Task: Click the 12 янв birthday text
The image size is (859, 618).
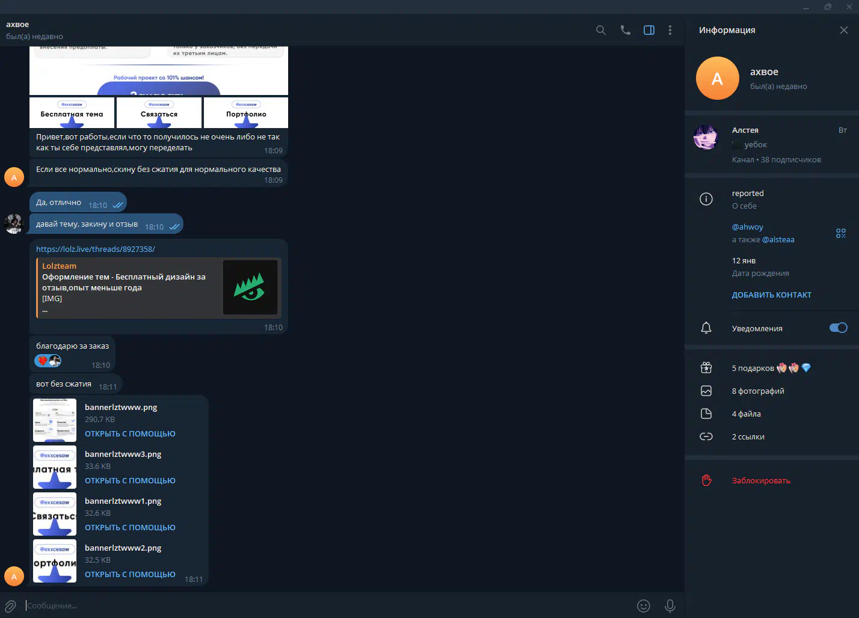Action: tap(744, 260)
